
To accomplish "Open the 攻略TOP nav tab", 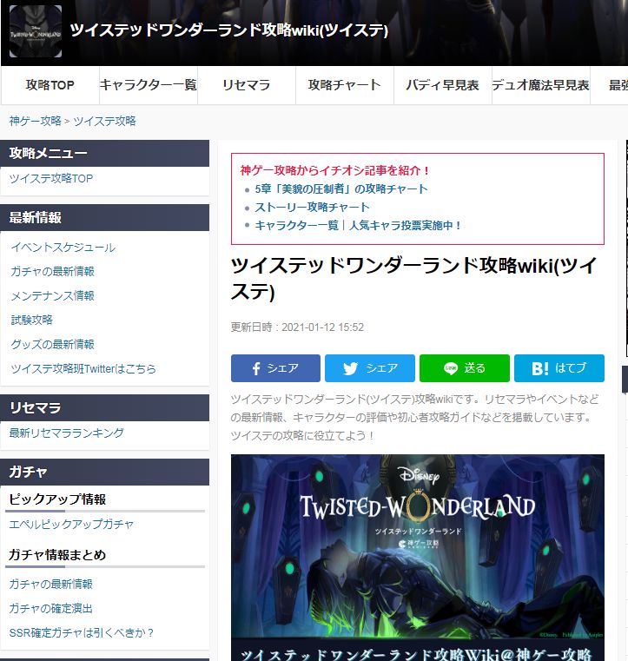I will pyautogui.click(x=50, y=85).
